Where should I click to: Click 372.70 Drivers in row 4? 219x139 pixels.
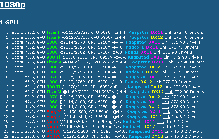pyautogui.click(x=183, y=47)
